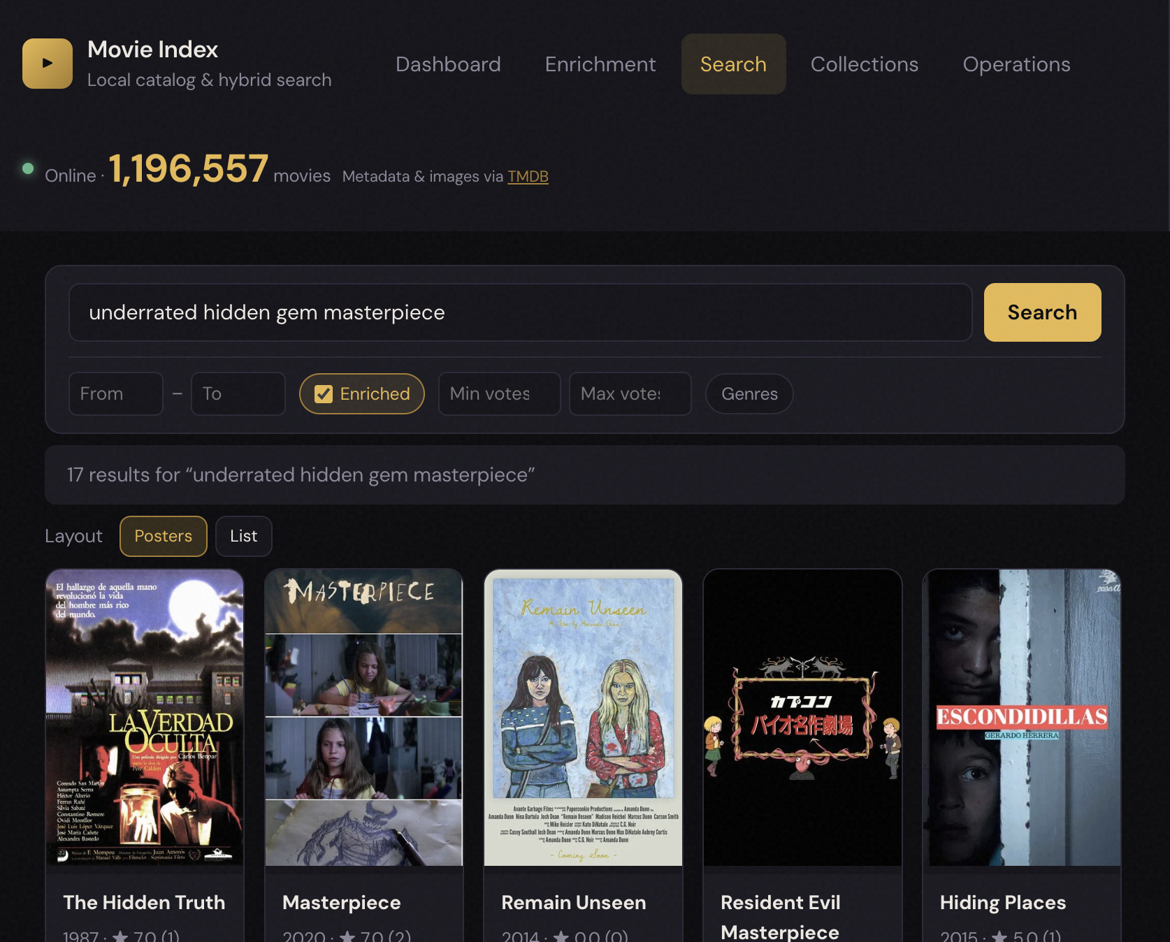Screen dimensions: 1170x942
Task: Open the Genres filter dropdown
Action: (x=749, y=394)
